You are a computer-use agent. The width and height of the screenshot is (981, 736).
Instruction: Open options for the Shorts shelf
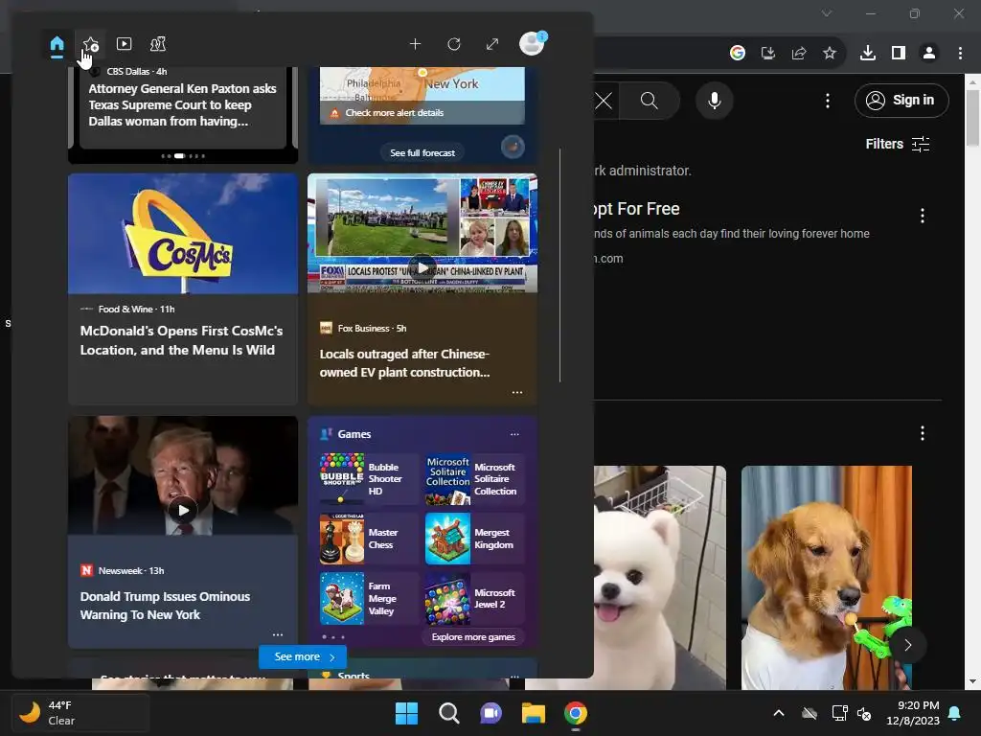923,433
